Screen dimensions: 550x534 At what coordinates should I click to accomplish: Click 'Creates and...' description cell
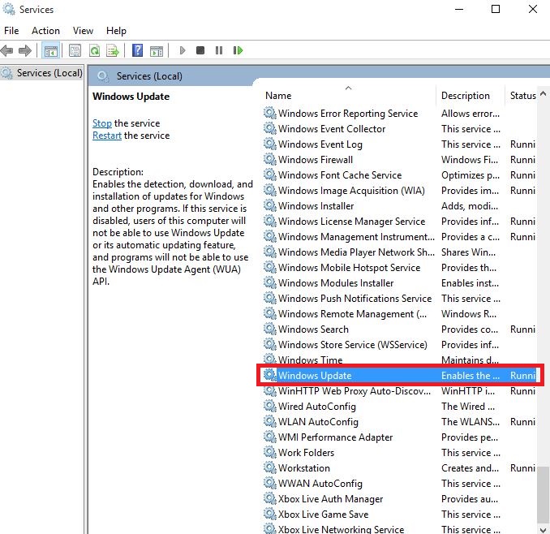(x=470, y=468)
